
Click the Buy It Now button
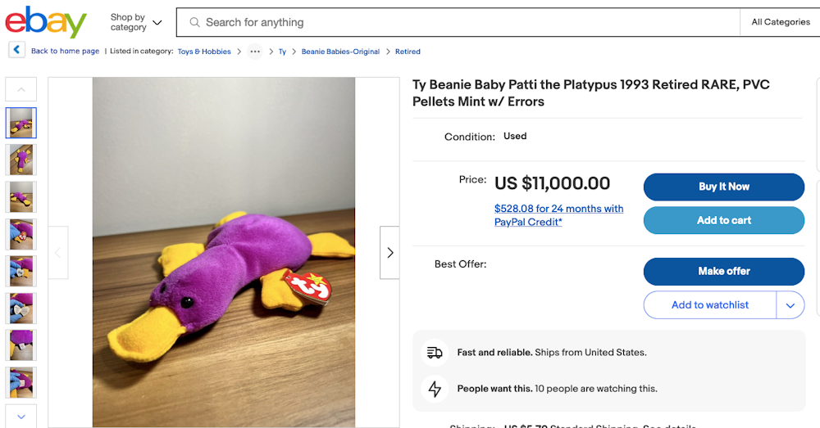point(723,187)
